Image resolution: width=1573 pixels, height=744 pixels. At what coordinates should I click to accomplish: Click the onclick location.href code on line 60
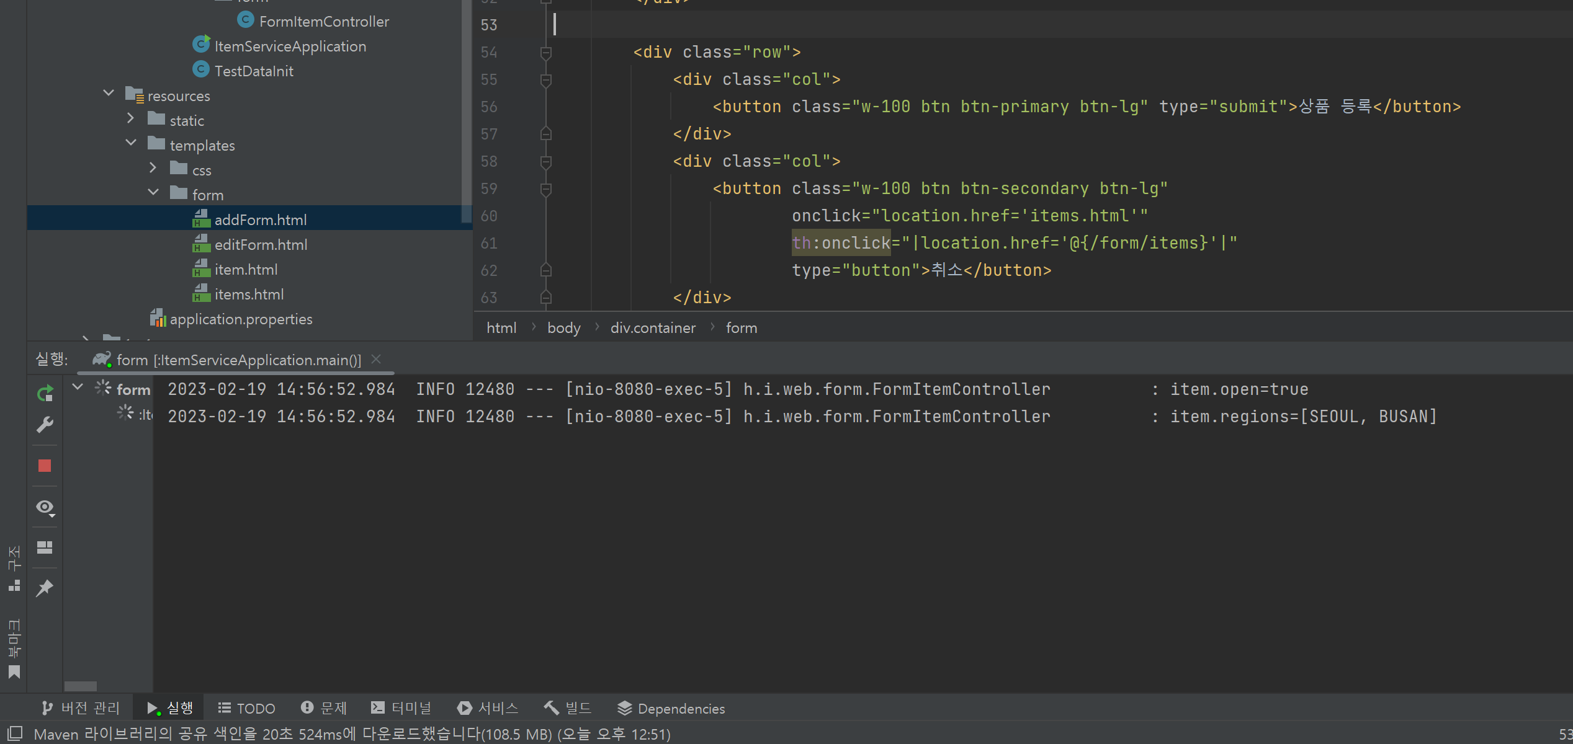(970, 216)
